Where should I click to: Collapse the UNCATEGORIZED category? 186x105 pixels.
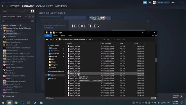(x=2, y=34)
